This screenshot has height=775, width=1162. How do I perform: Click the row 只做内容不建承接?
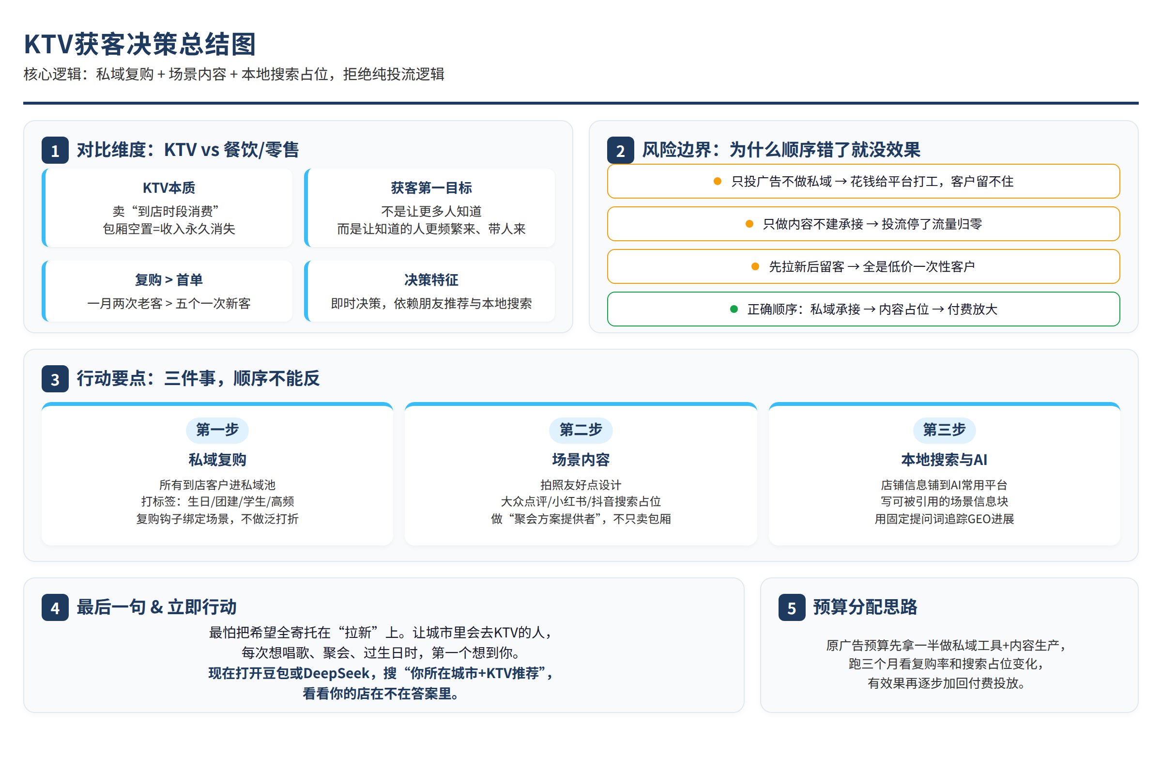864,224
